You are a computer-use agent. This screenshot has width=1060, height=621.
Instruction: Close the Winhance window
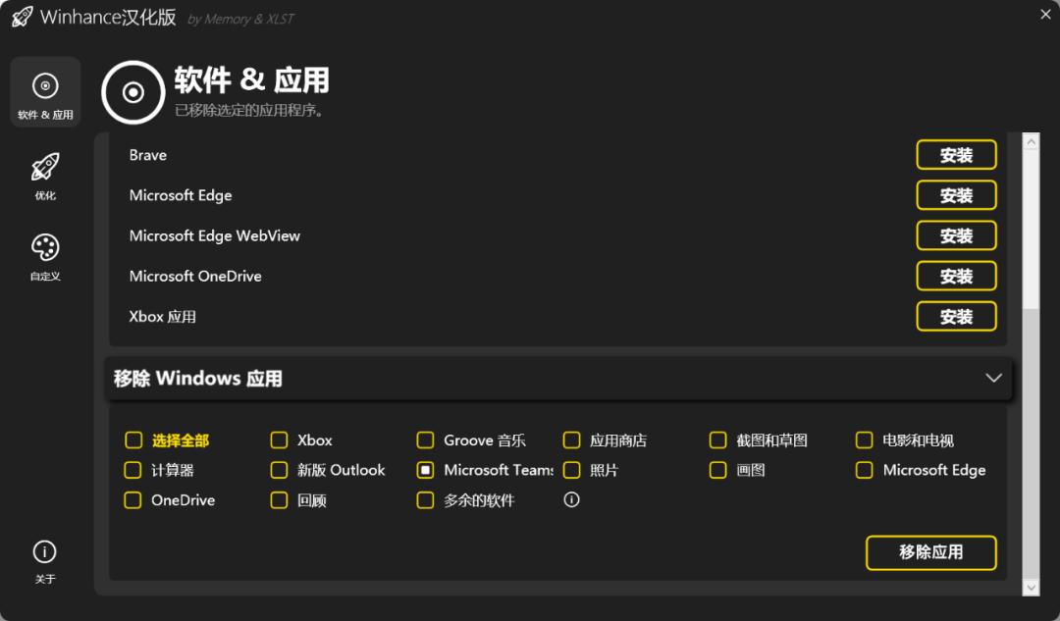point(1045,14)
